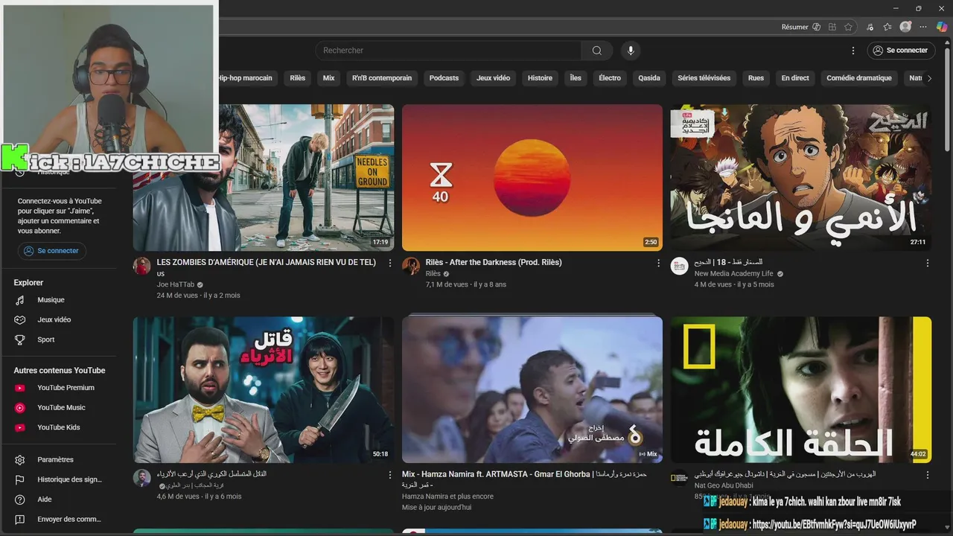The image size is (953, 536).
Task: Open Copilot Résumer button in address bar
Action: pyautogui.click(x=801, y=27)
